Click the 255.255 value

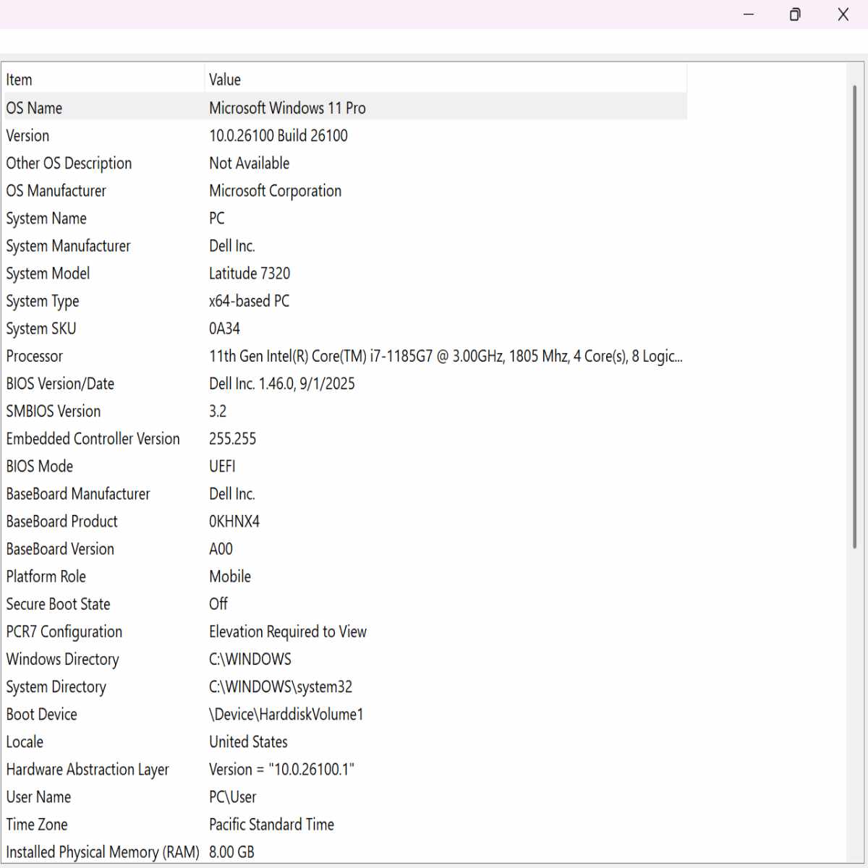coord(233,439)
